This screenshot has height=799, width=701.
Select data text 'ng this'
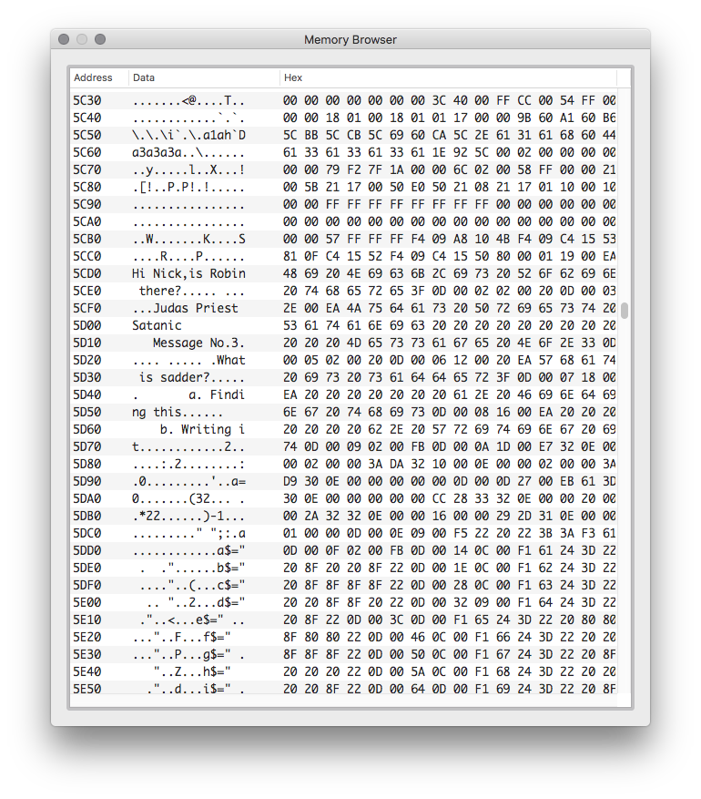(x=157, y=412)
